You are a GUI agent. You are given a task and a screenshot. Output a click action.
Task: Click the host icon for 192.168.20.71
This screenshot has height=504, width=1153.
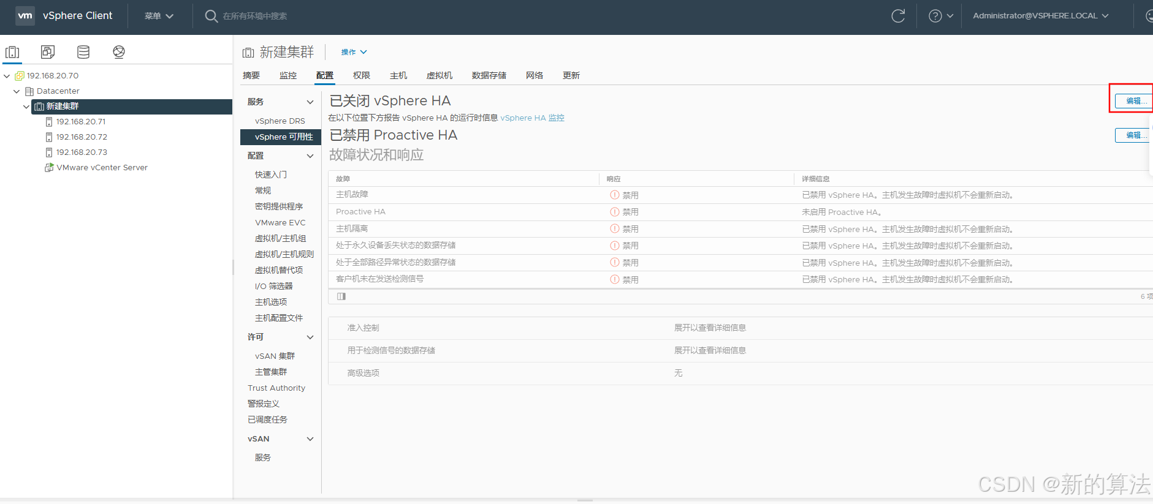click(49, 122)
